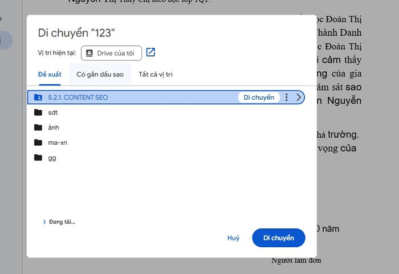Click the folder icon beside ảnh
399x274 pixels.
[38, 127]
